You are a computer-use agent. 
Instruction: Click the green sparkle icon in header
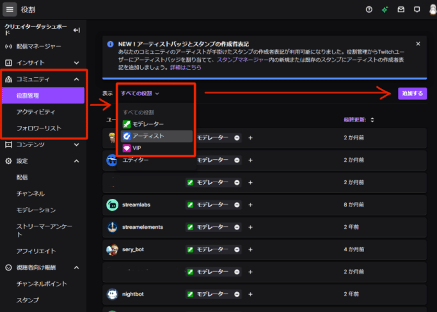[385, 10]
